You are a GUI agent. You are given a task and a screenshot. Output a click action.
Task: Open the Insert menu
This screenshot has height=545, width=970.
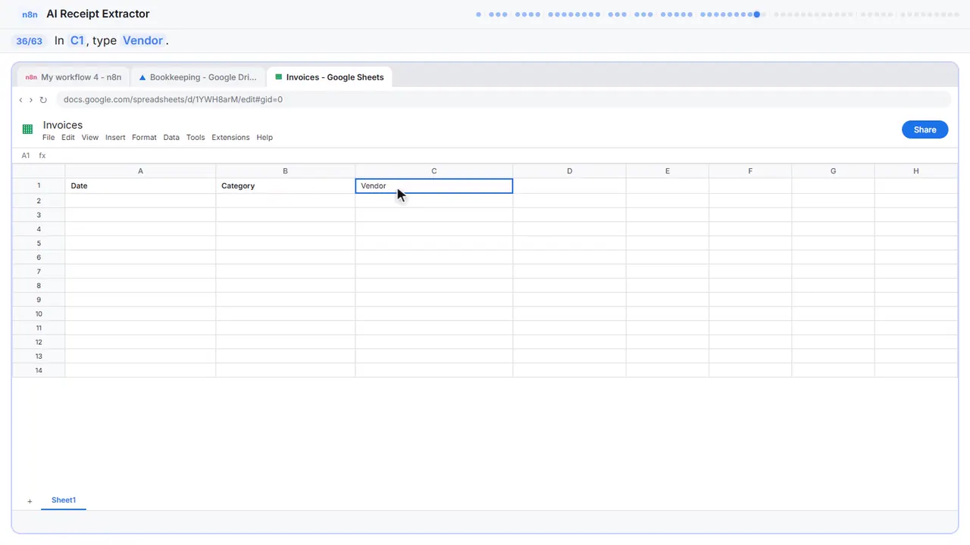pyautogui.click(x=115, y=138)
